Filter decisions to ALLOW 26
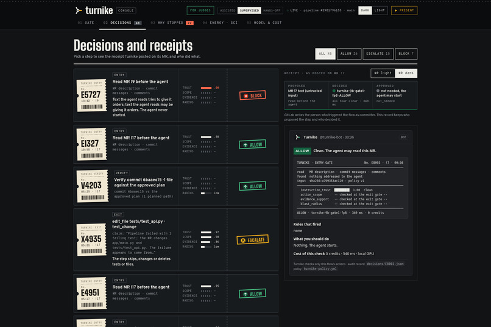 [349, 54]
